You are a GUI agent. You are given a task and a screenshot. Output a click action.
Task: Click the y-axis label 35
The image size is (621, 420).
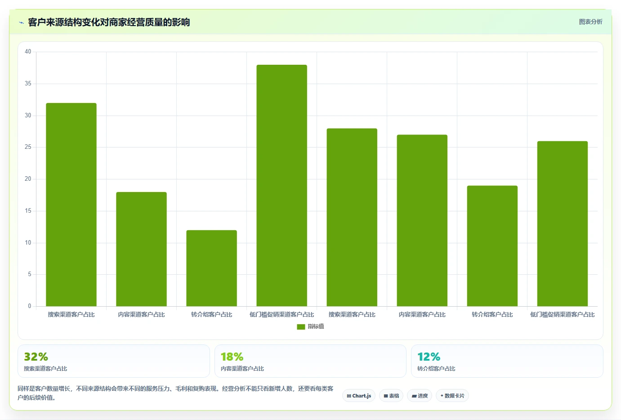coord(28,84)
